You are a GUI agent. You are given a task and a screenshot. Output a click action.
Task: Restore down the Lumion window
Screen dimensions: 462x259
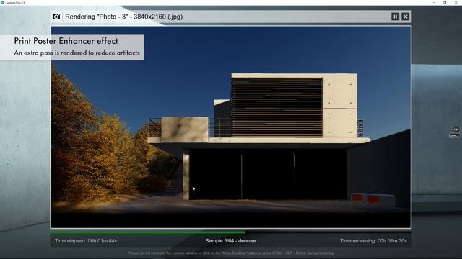click(445, 2)
